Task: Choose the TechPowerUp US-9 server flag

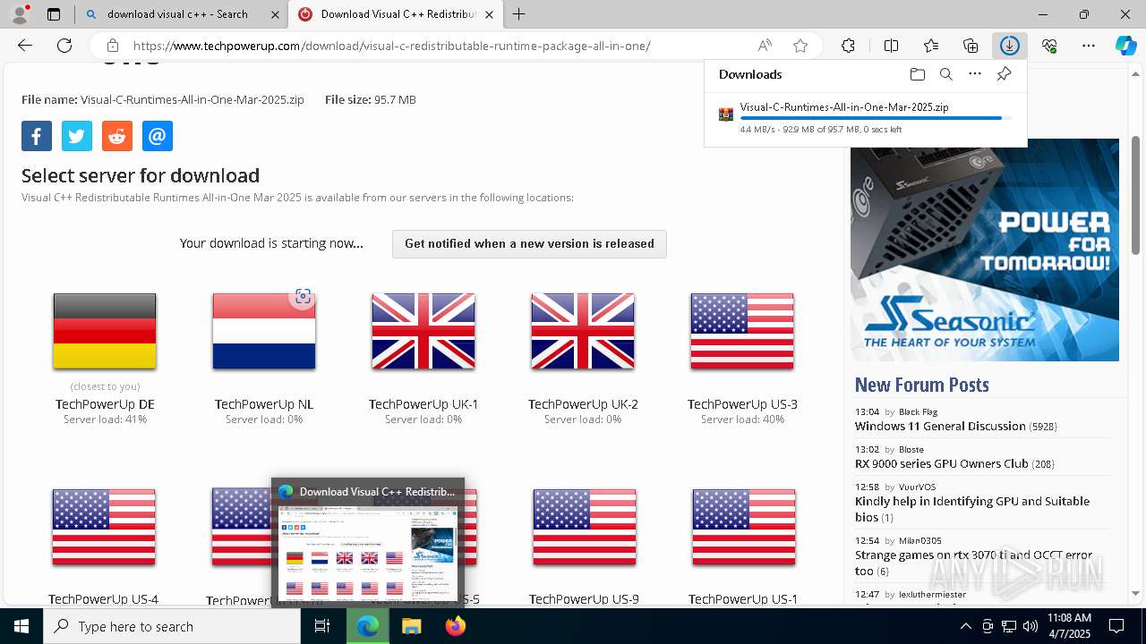Action: coord(585,527)
